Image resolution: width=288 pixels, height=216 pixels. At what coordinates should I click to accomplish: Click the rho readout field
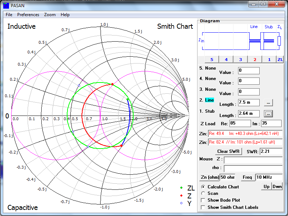(253, 169)
